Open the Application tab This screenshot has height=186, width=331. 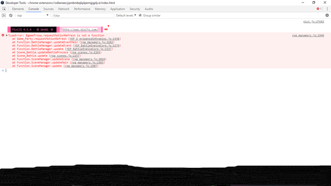pos(117,9)
